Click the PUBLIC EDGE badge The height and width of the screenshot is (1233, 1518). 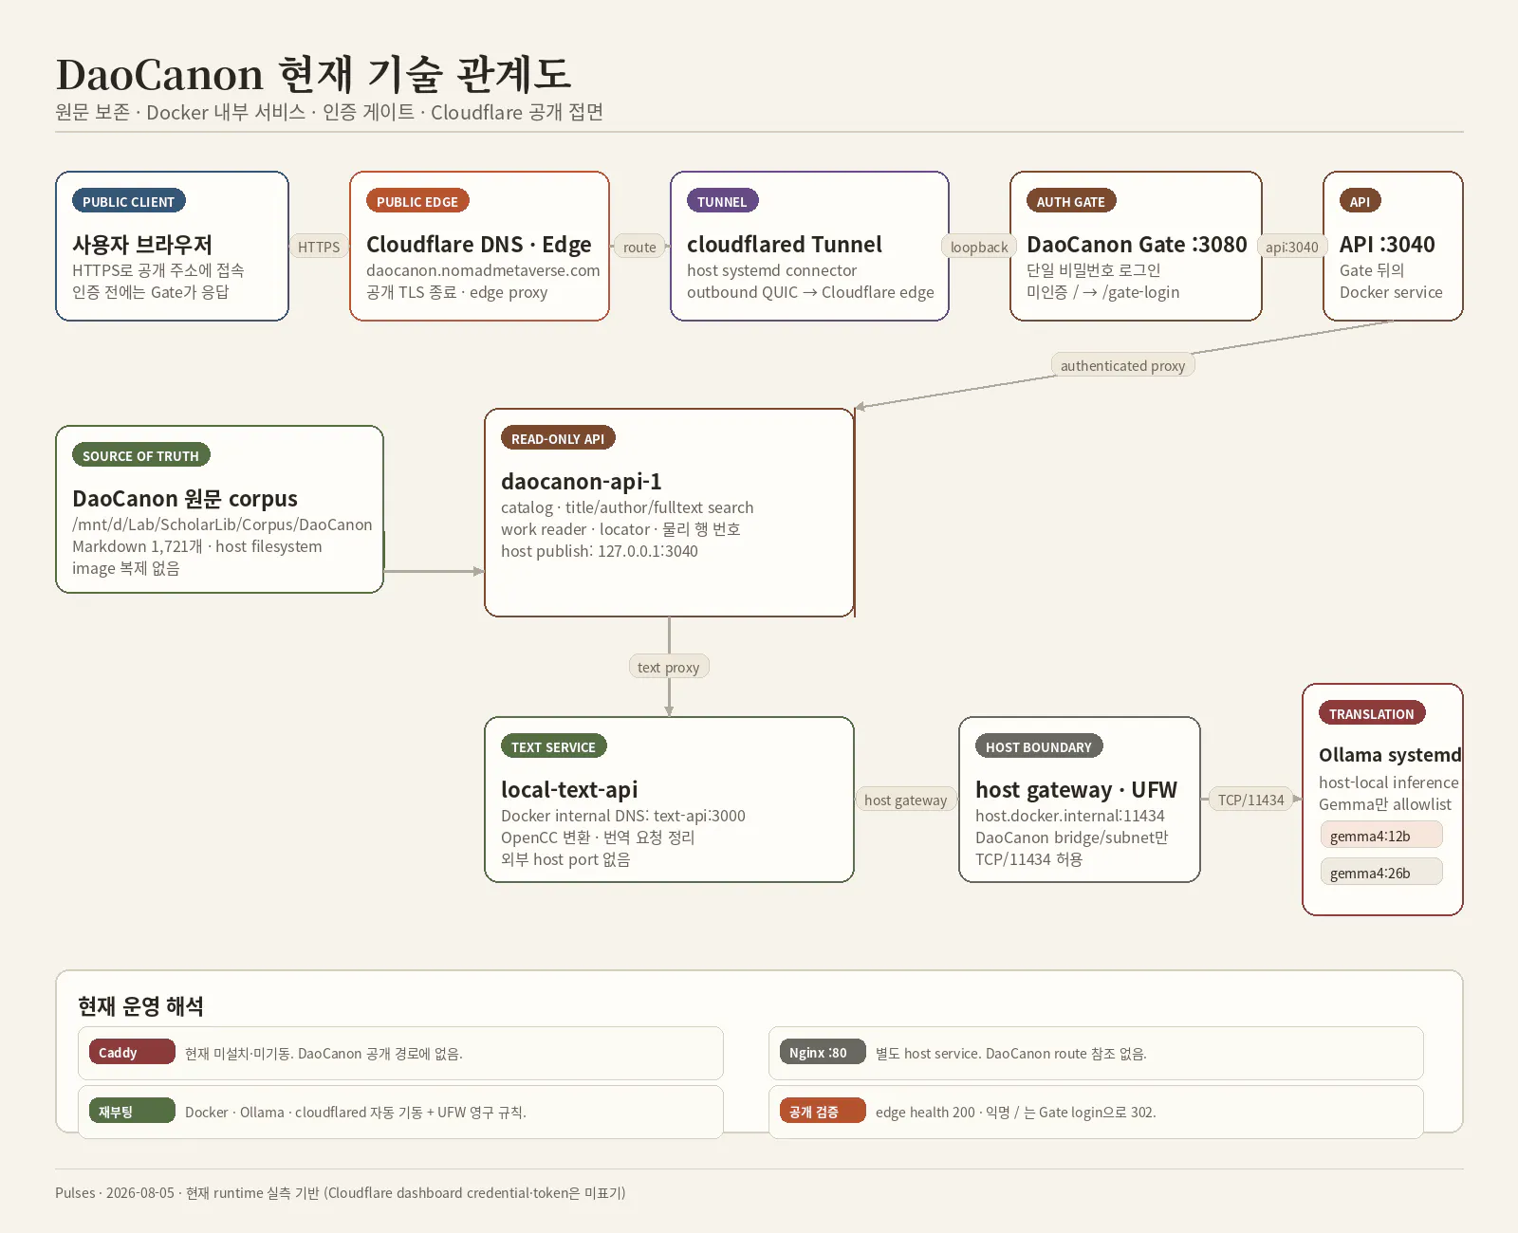click(x=417, y=201)
